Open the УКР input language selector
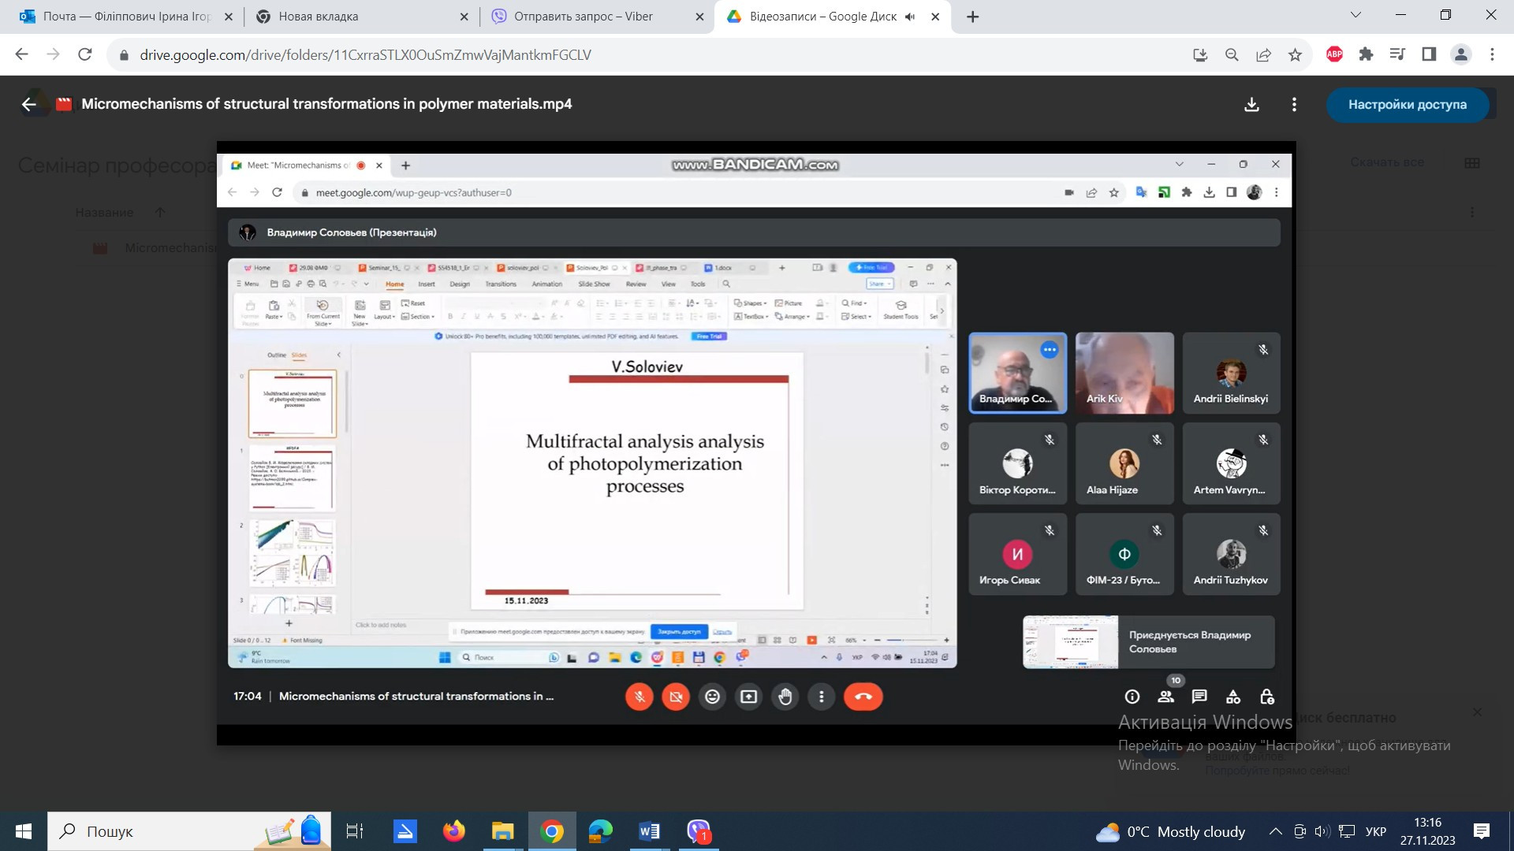Screen dimensions: 1514x851 tap(1375, 831)
